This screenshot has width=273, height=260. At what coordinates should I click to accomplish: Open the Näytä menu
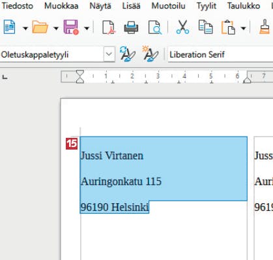click(x=100, y=6)
